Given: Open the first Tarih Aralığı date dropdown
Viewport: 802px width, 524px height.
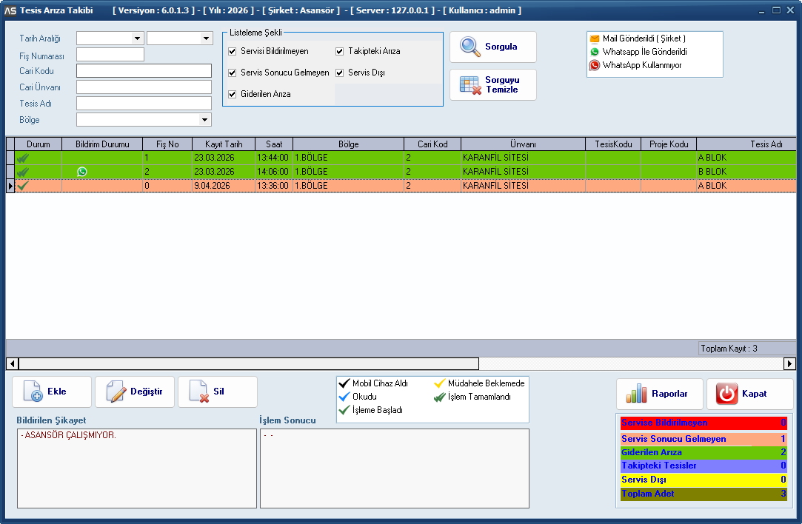Looking at the screenshot, I should tap(137, 38).
